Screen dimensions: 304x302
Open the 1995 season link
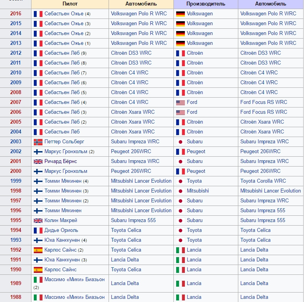pos(16,220)
